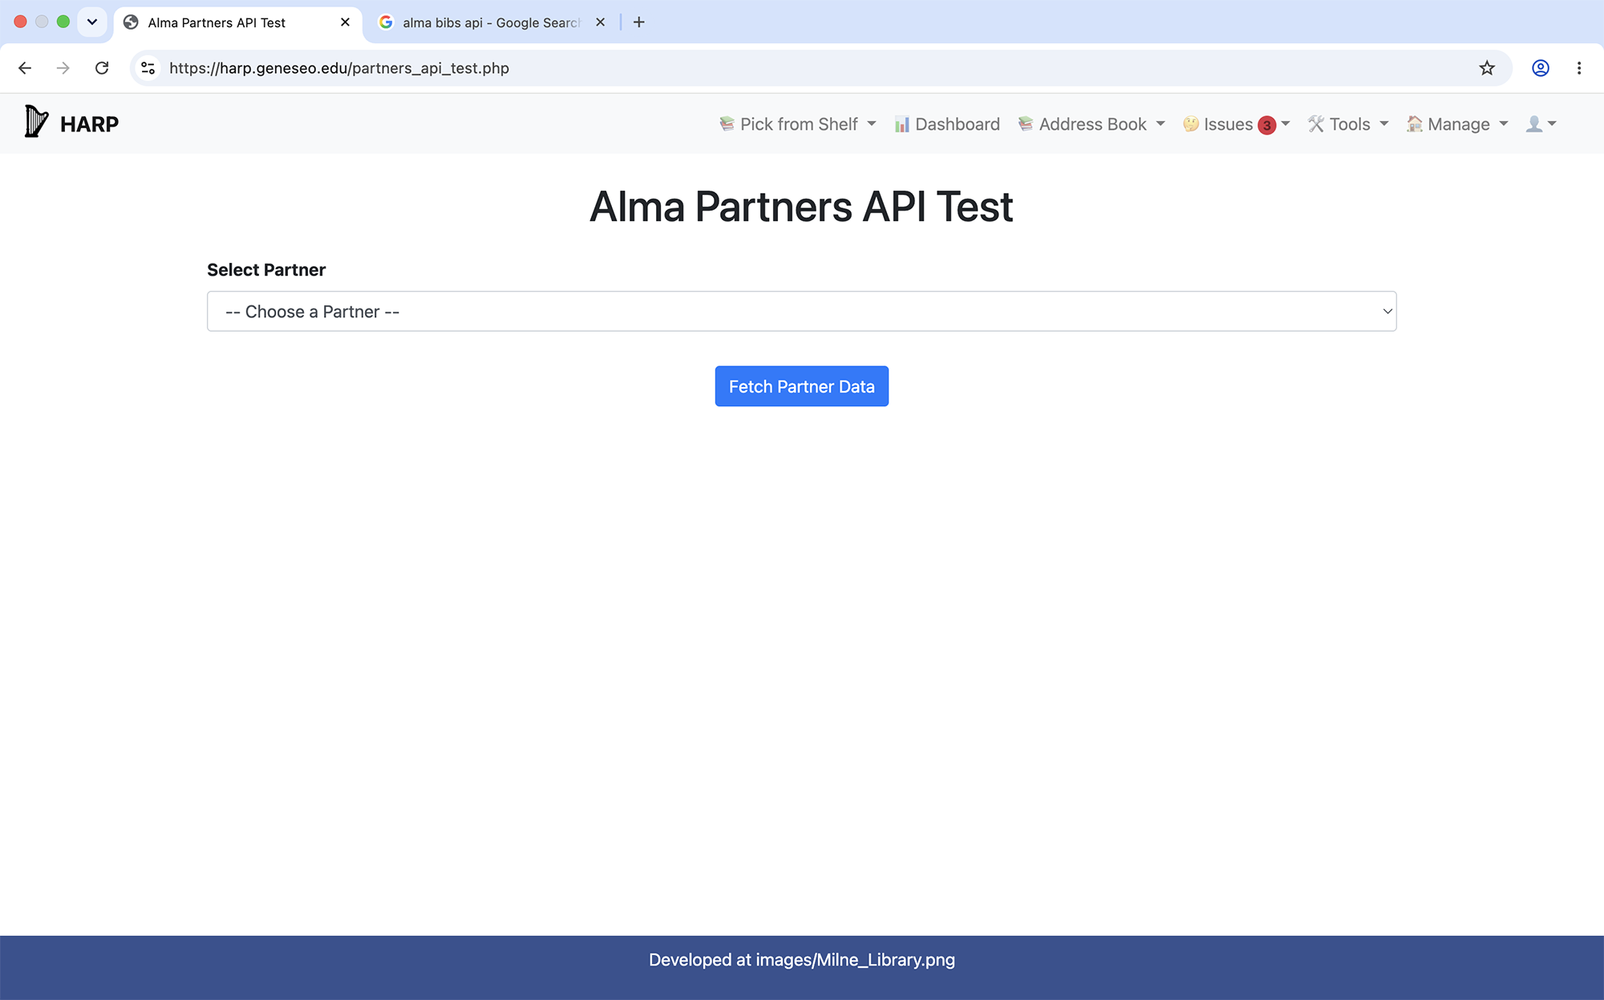Go to the Dashboard page

click(947, 124)
